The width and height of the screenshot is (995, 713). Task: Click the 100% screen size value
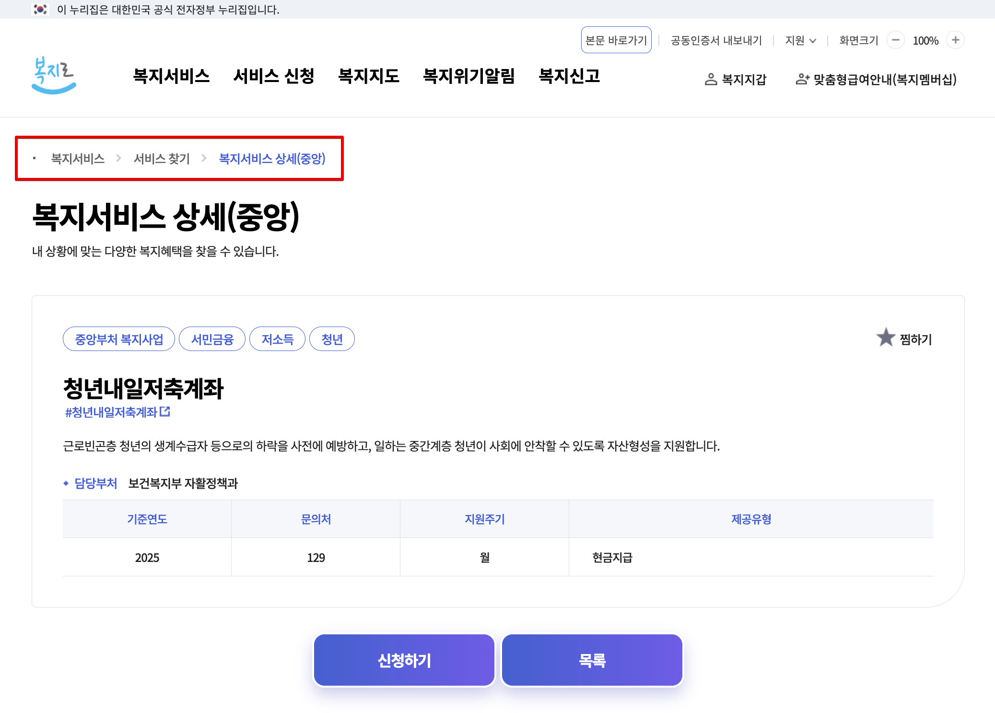[925, 41]
